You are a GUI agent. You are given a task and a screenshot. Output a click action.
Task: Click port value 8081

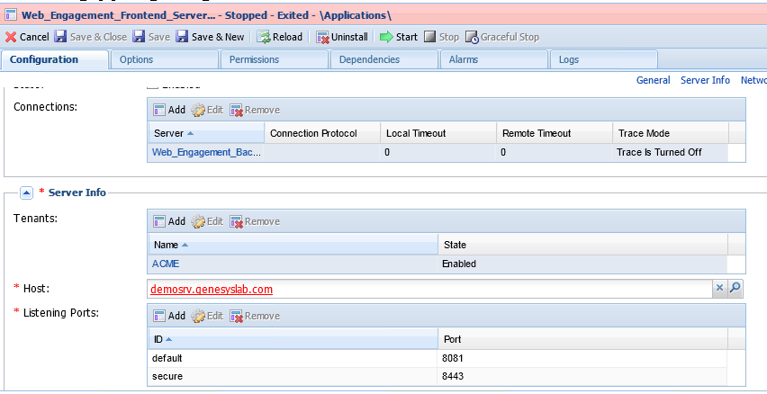click(x=453, y=358)
